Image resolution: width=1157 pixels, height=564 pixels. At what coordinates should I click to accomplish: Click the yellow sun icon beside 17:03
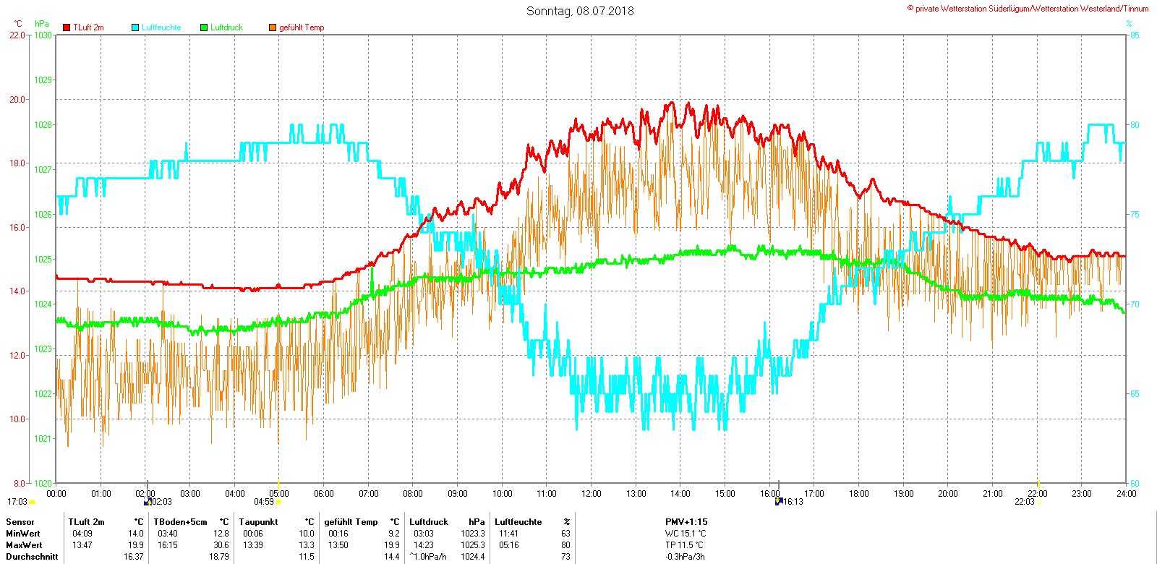point(32,502)
